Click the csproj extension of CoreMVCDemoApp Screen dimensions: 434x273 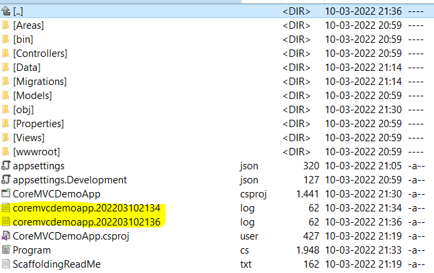tap(254, 194)
